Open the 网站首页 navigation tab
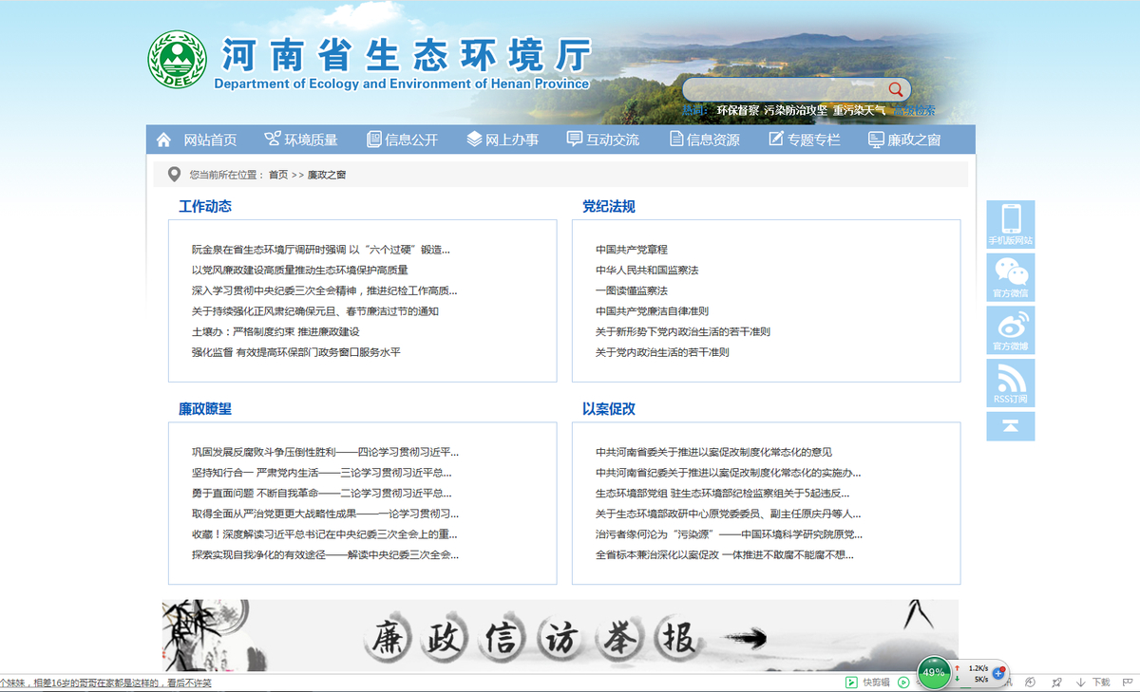 point(210,140)
